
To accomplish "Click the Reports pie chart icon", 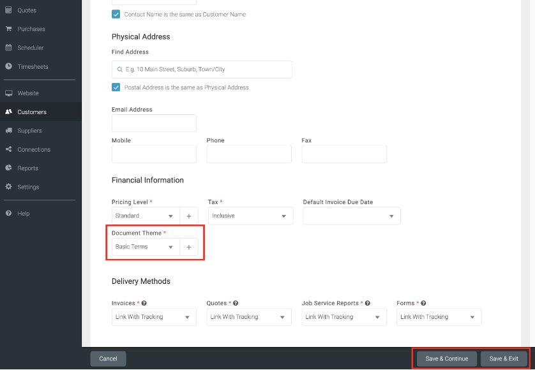I will point(8,168).
